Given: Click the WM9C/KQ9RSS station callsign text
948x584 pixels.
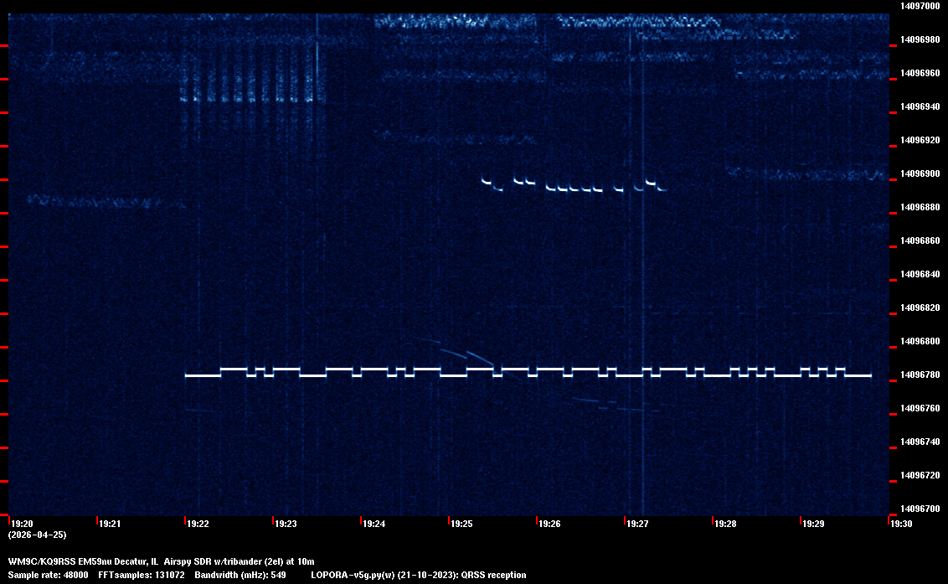Looking at the screenshot, I should pos(41,561).
